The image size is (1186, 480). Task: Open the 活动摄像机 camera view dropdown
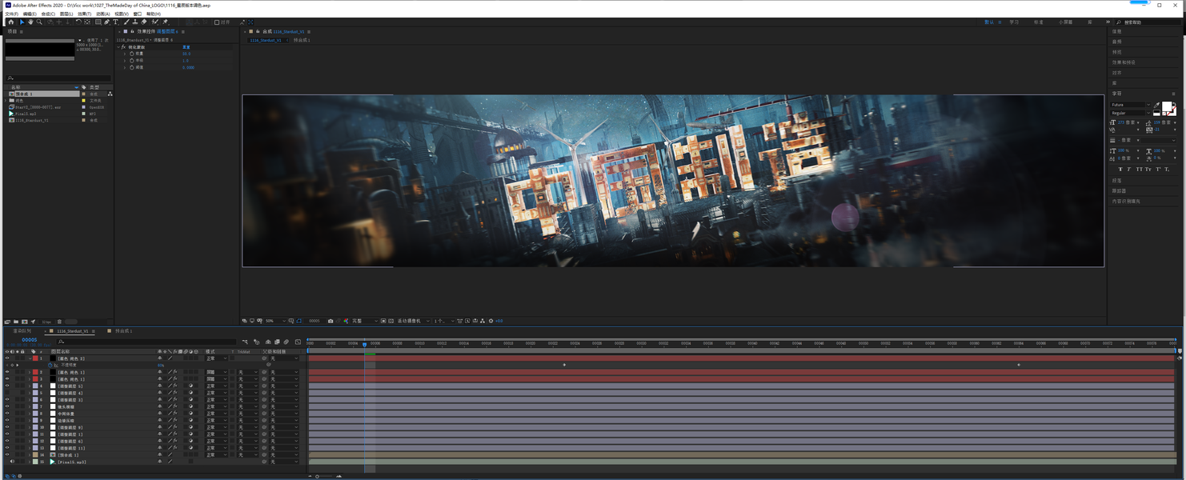coord(414,321)
